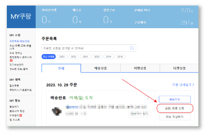Filter orders by year 2018
The width and height of the screenshot is (208, 133).
click(x=120, y=57)
